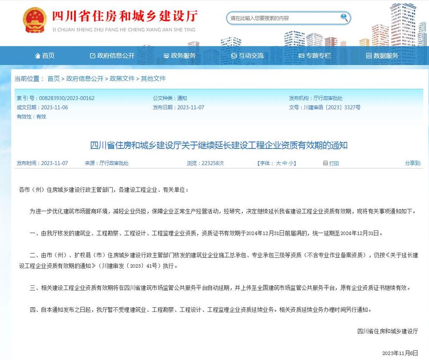The height and width of the screenshot is (360, 429).
Task: Click home icon in 首页 nav
Action: 37,56
